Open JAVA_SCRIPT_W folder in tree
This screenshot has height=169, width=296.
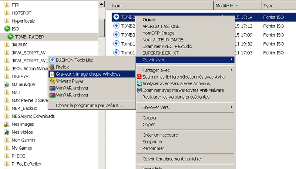point(28,53)
